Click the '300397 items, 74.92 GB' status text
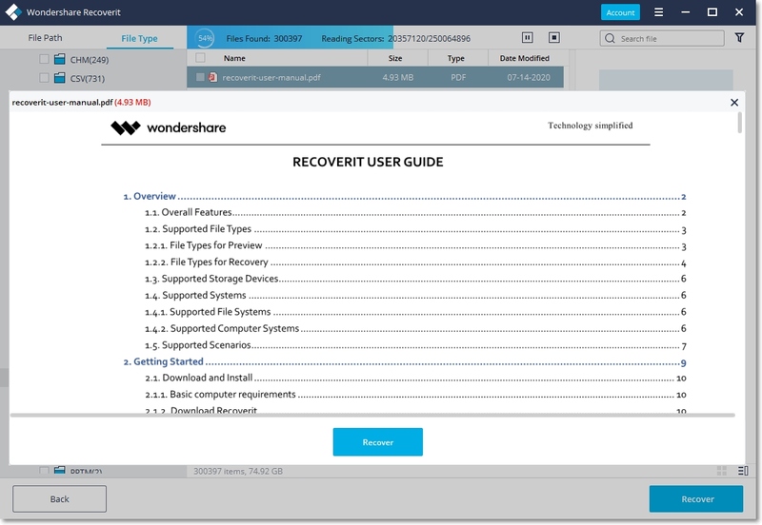The width and height of the screenshot is (762, 525). pos(238,471)
